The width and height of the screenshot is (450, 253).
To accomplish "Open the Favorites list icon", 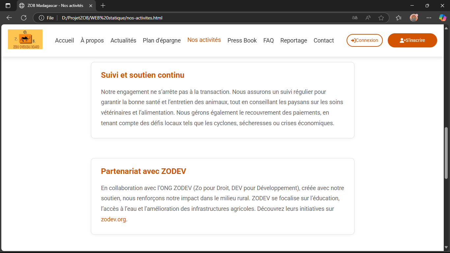I will tap(399, 18).
